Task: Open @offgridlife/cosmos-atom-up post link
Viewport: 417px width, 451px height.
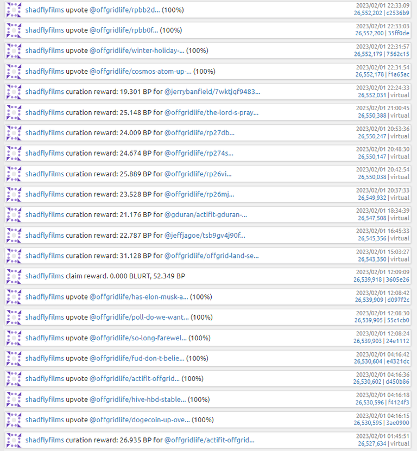Action: 141,71
